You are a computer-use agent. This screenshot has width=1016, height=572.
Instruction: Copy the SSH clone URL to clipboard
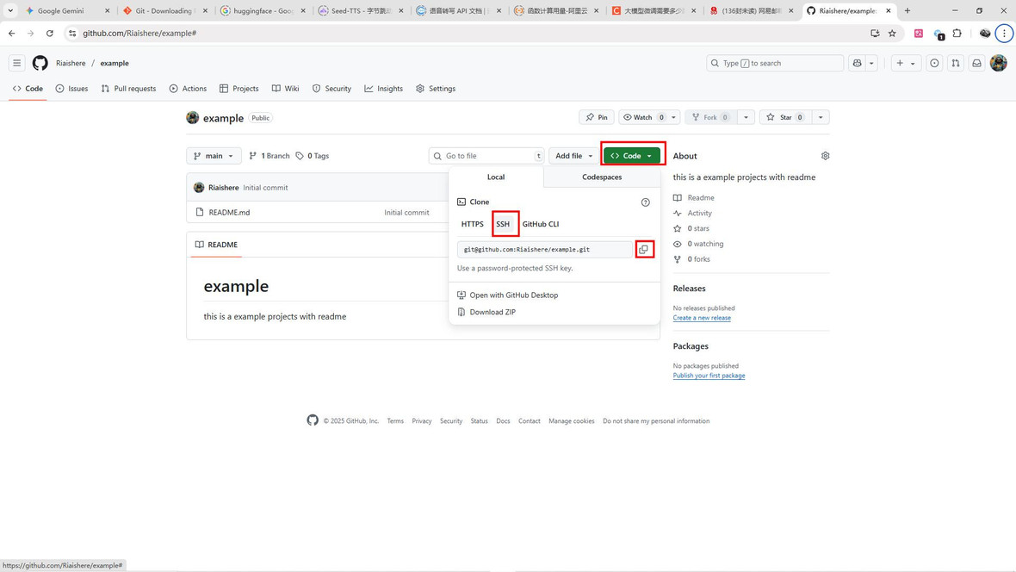click(x=643, y=249)
